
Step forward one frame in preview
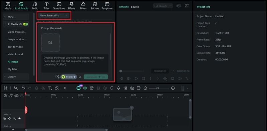(x=129, y=78)
